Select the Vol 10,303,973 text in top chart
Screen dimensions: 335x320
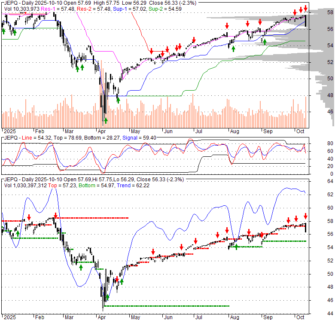point(22,9)
